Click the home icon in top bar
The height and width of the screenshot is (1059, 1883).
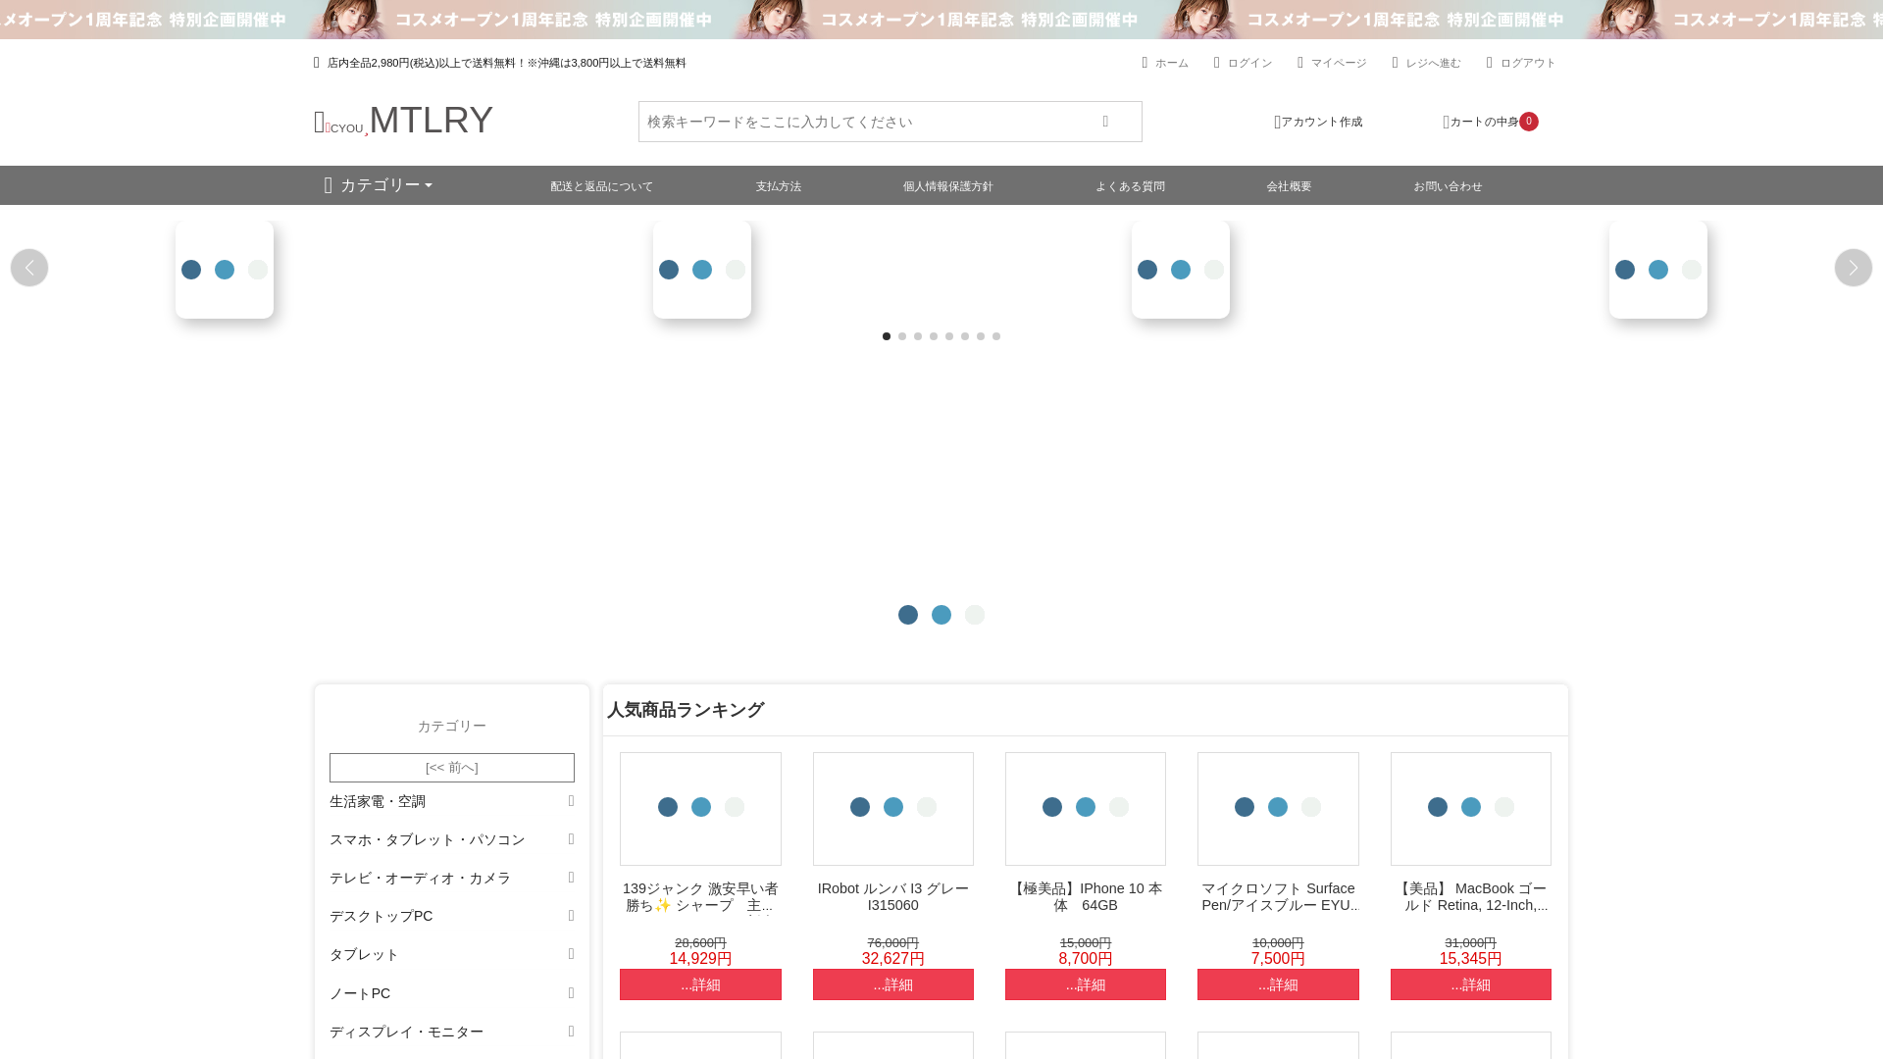[1145, 63]
